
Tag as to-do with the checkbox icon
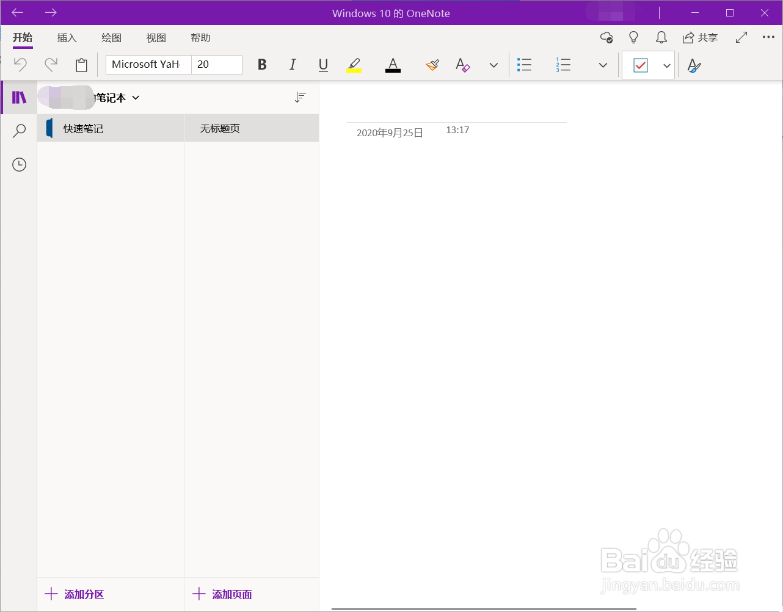641,65
